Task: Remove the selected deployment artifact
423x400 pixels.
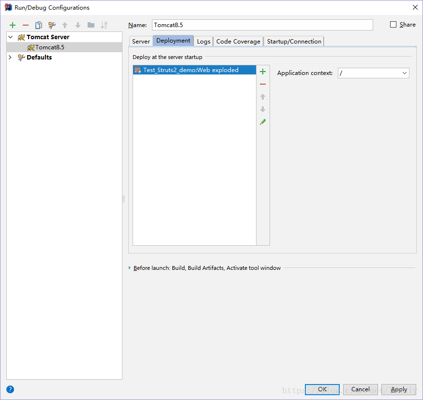Action: click(x=263, y=84)
